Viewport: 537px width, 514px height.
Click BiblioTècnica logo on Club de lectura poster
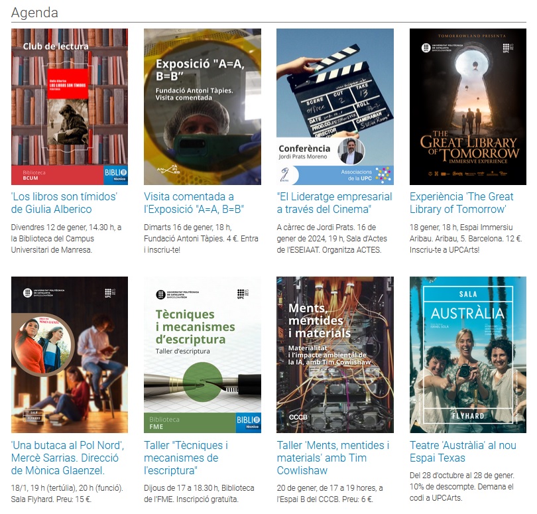115,174
